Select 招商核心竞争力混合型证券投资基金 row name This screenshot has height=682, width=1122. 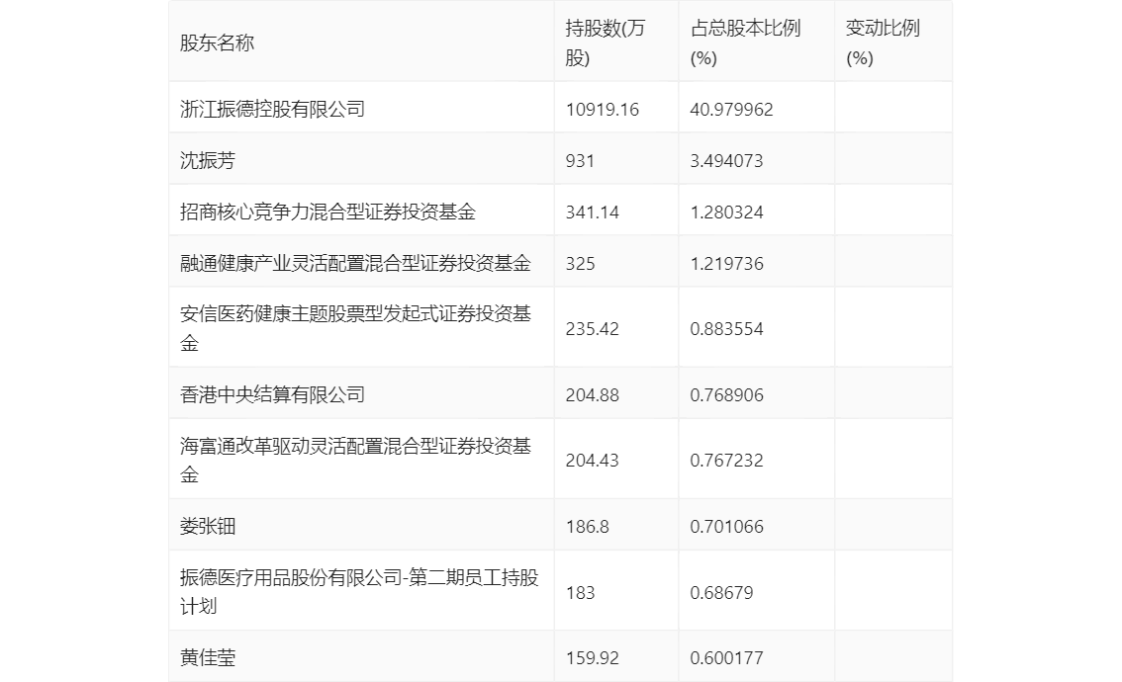(327, 212)
